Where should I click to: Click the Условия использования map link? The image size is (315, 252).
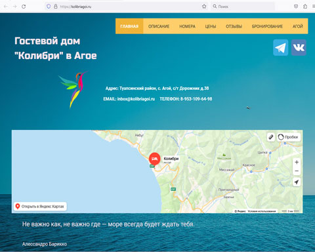tap(262, 211)
